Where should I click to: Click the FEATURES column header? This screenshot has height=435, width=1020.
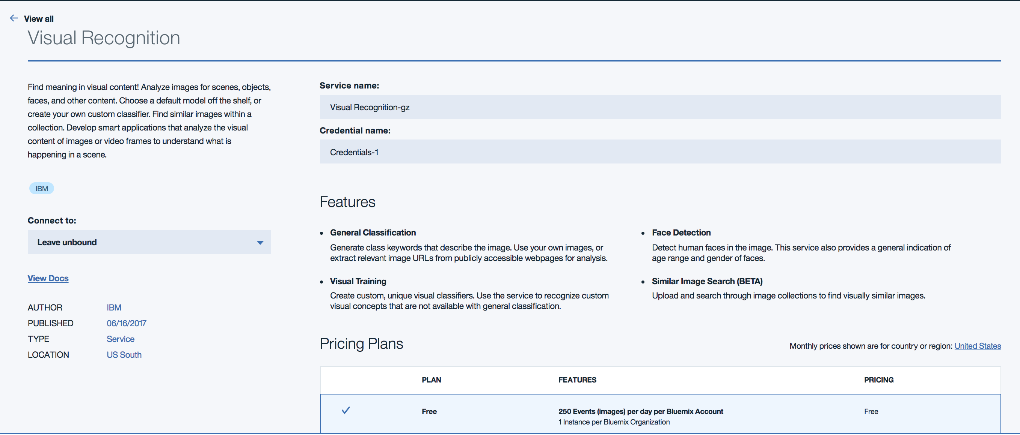pyautogui.click(x=577, y=380)
